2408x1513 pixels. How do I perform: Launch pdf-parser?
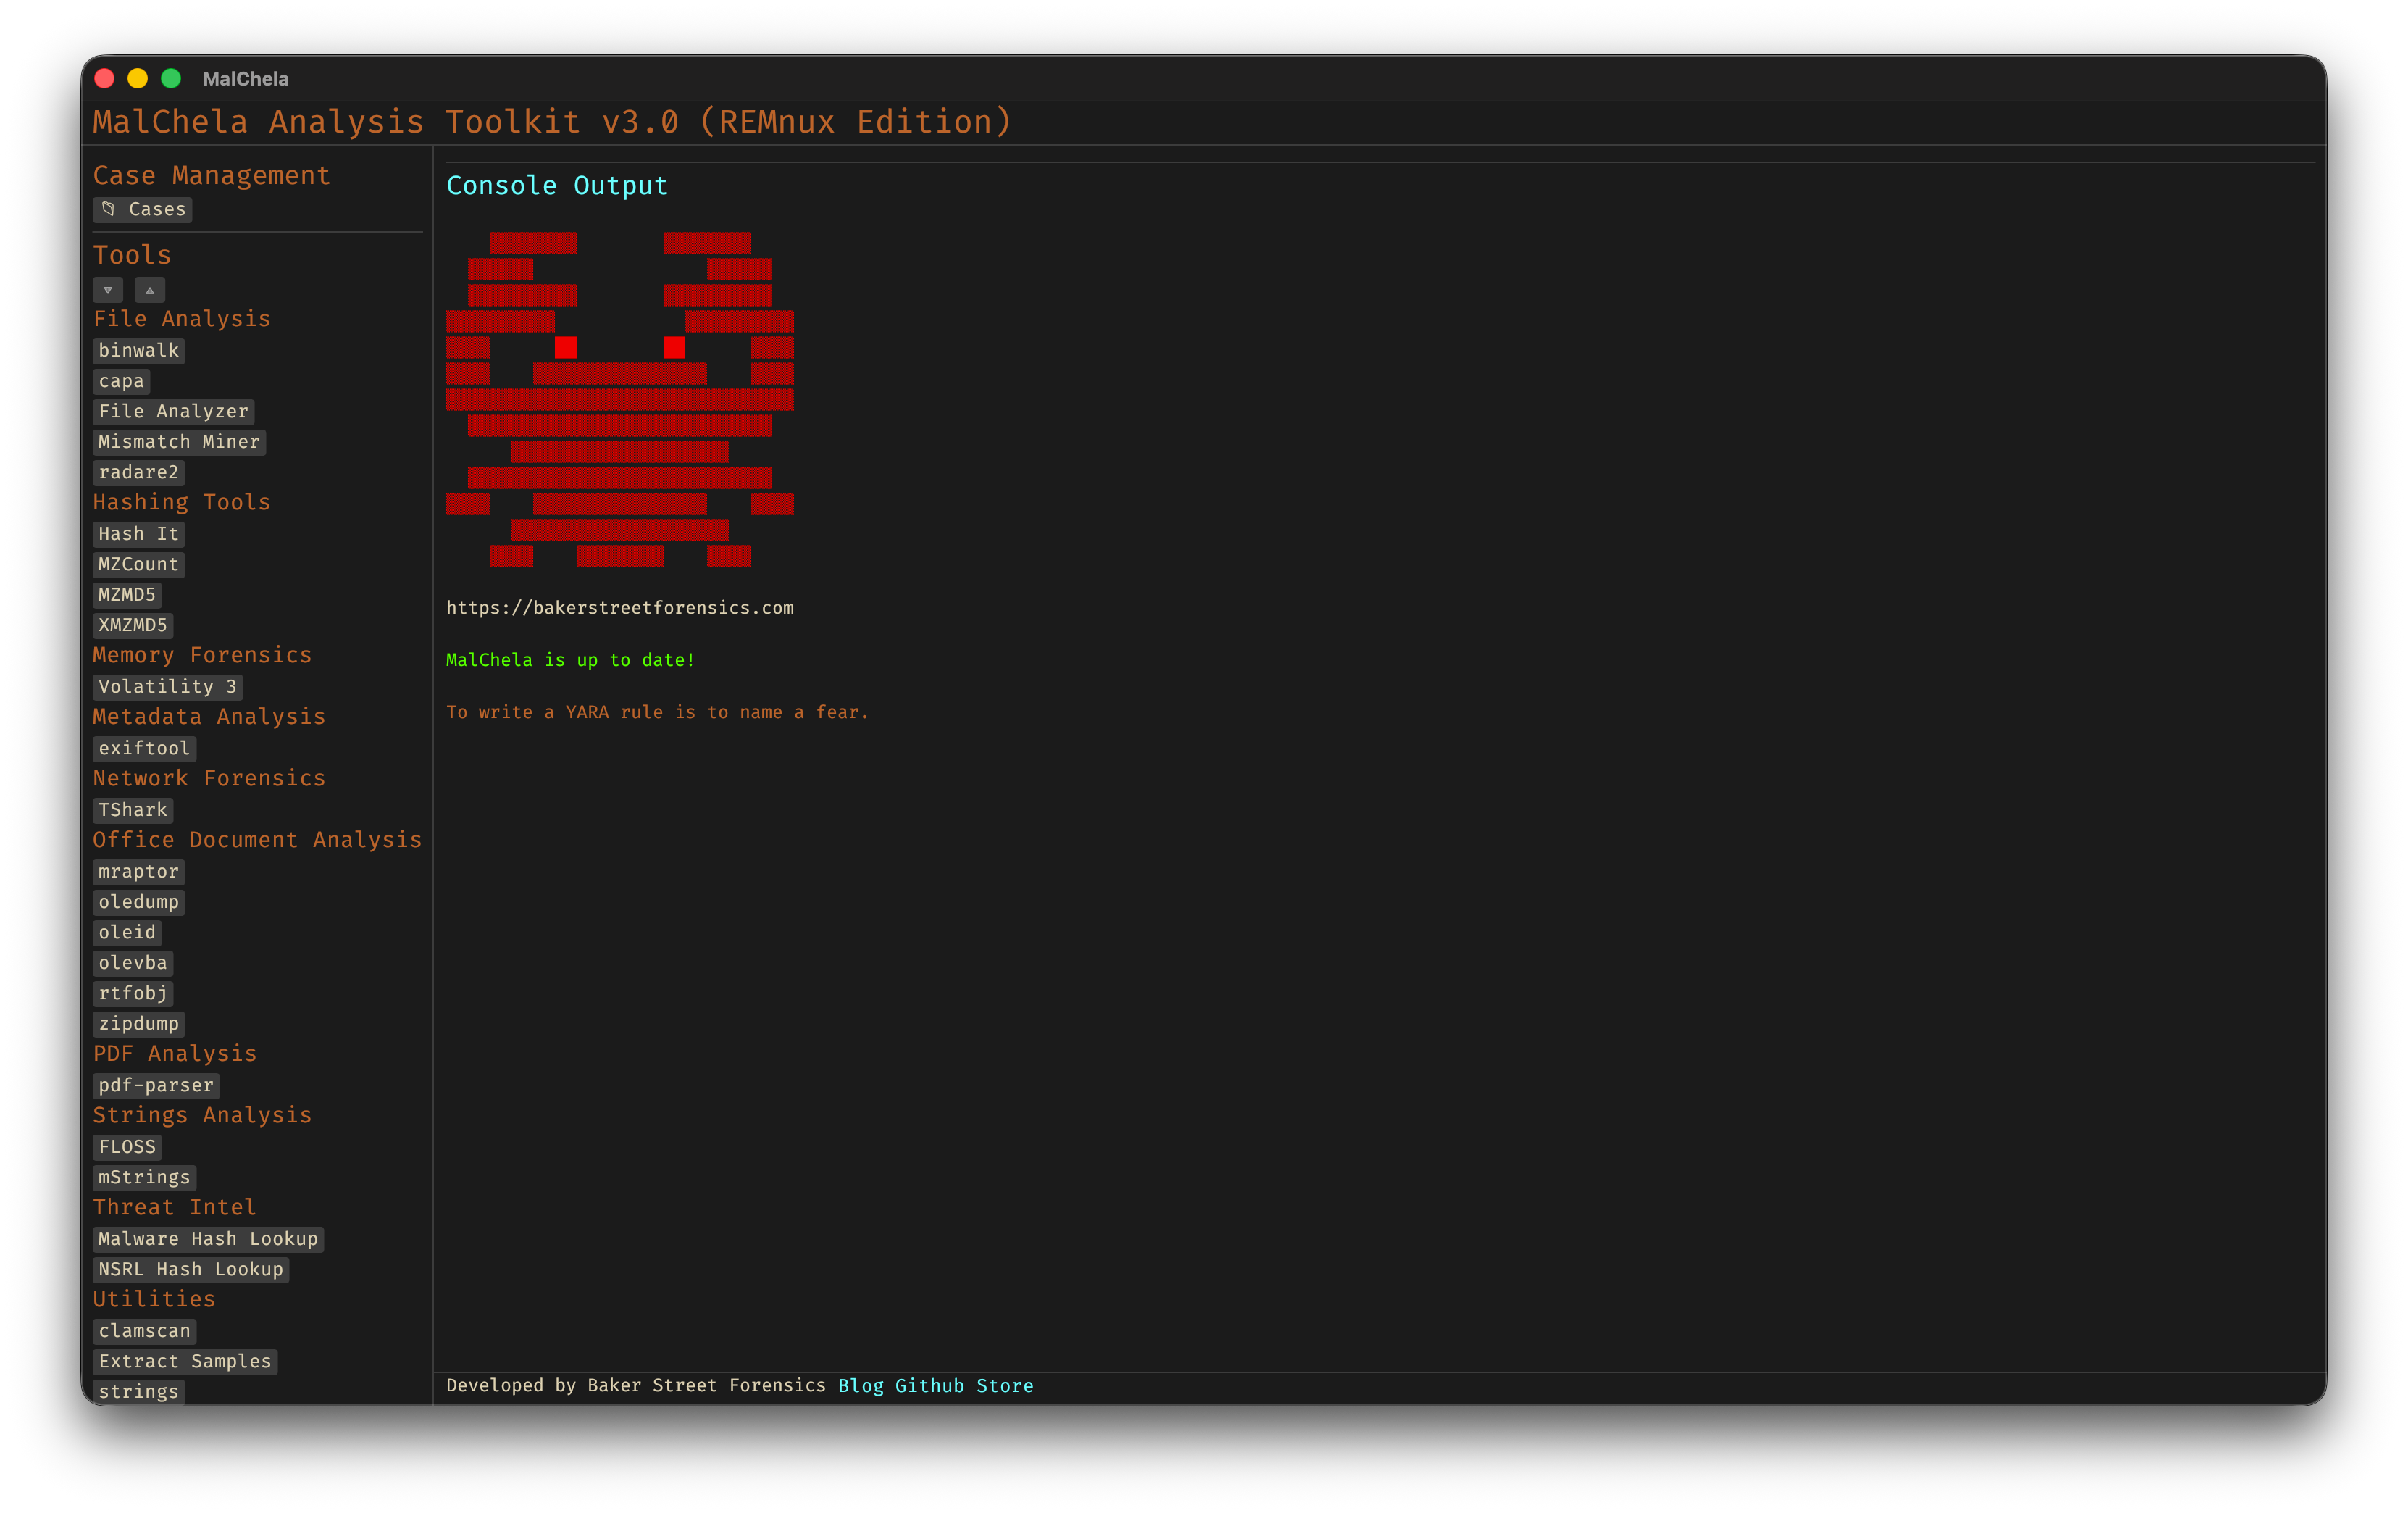pyautogui.click(x=156, y=1085)
